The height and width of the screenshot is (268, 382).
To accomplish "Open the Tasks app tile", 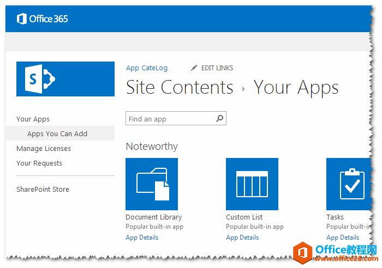I will [x=348, y=184].
